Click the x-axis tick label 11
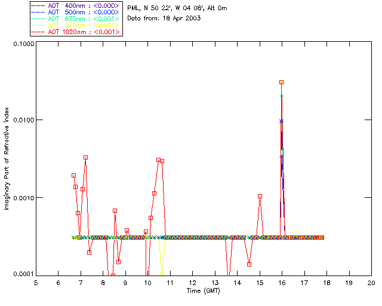 (x=170, y=283)
